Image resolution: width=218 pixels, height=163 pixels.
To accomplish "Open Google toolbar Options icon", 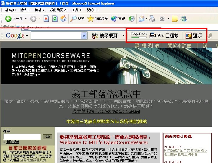I will [x=189, y=36].
